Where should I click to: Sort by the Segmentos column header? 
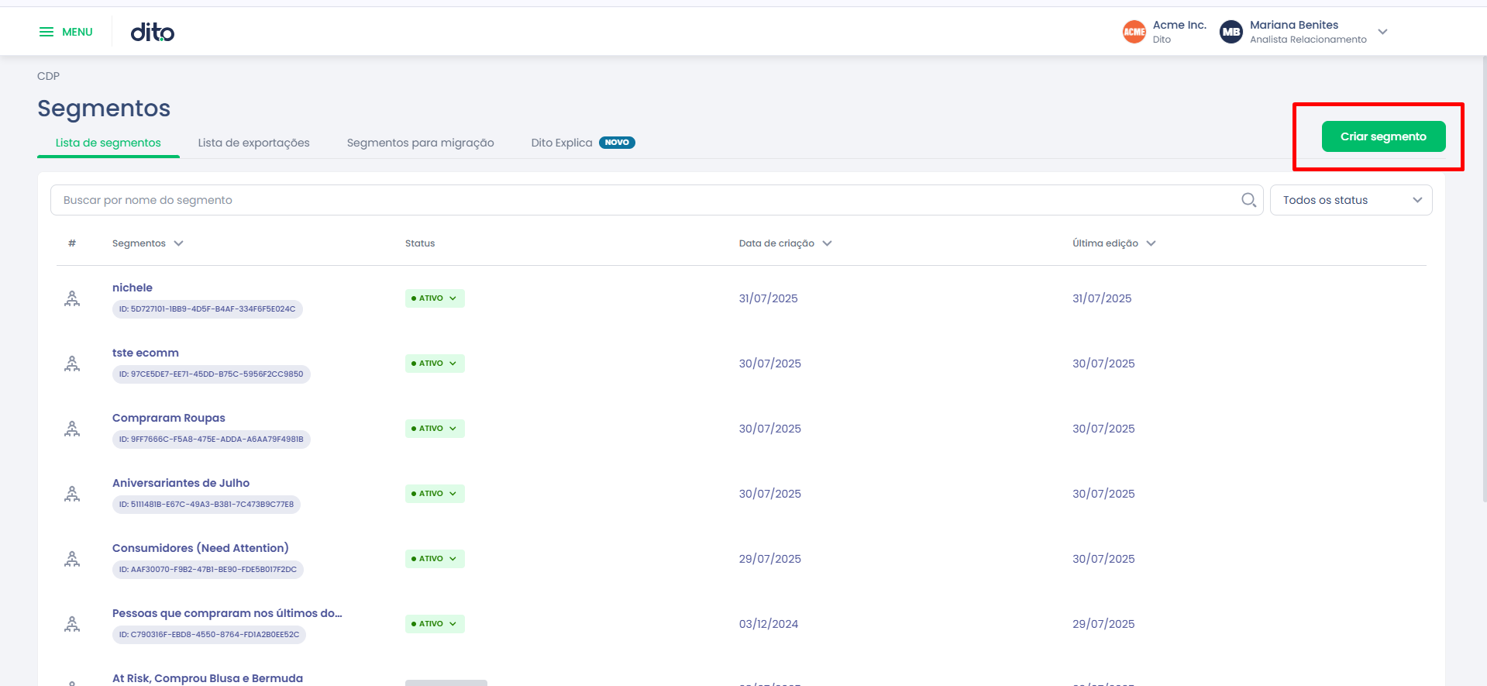[147, 243]
